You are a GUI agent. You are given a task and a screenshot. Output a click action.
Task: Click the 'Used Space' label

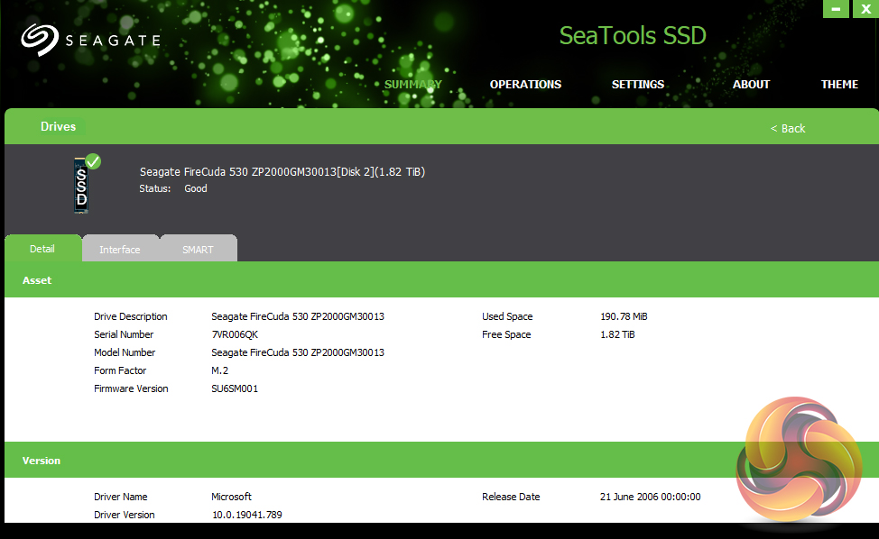507,316
